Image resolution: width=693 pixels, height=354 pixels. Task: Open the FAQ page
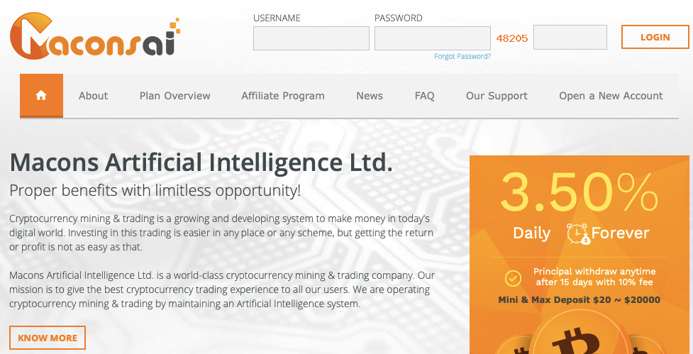pos(424,96)
